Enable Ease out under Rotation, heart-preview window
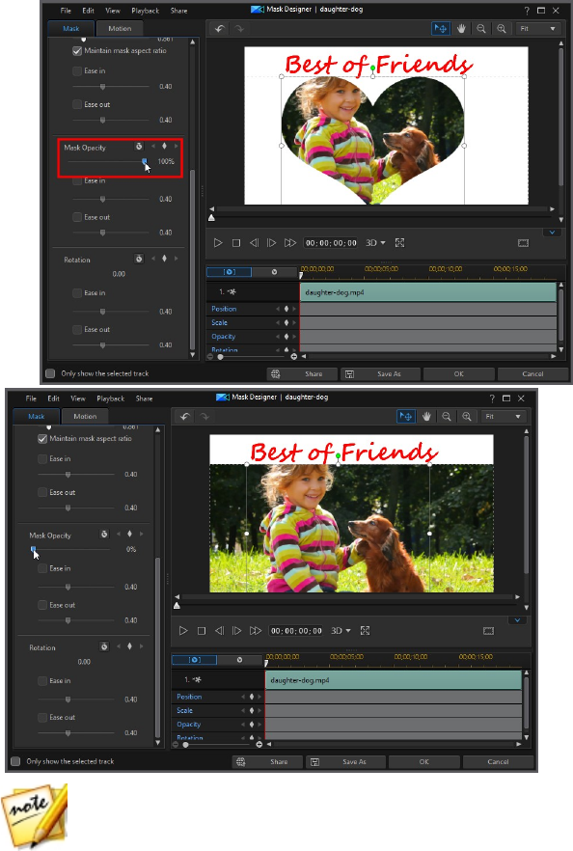Screen dimensions: 573x851 click(x=77, y=329)
